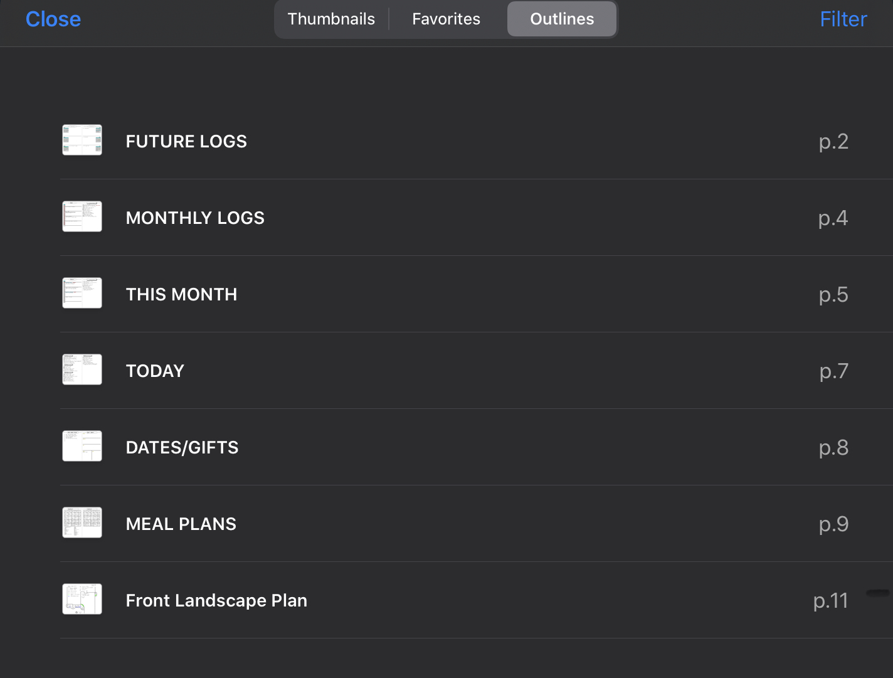The width and height of the screenshot is (893, 678).
Task: Open the DATES/GIFTS outline entry
Action: 182,448
